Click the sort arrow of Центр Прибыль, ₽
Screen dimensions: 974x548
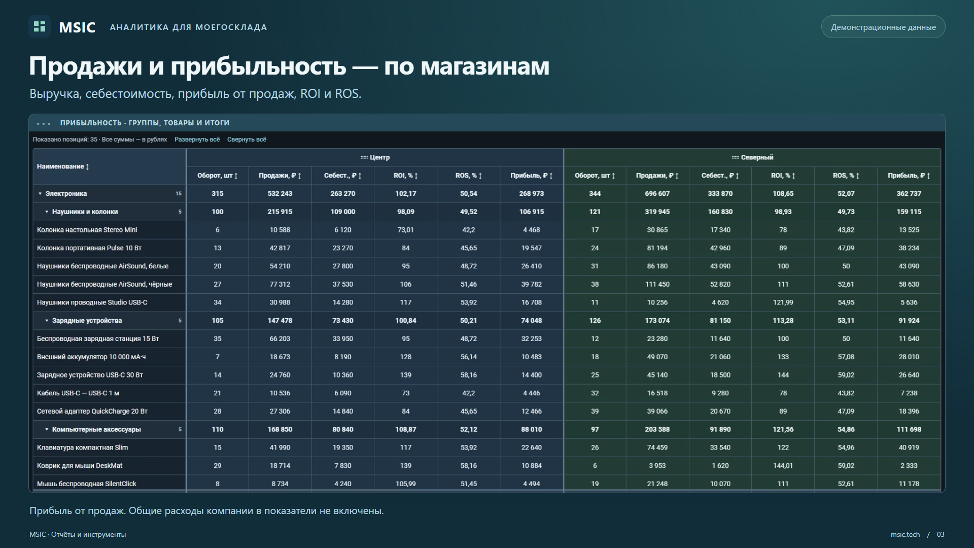coord(551,176)
